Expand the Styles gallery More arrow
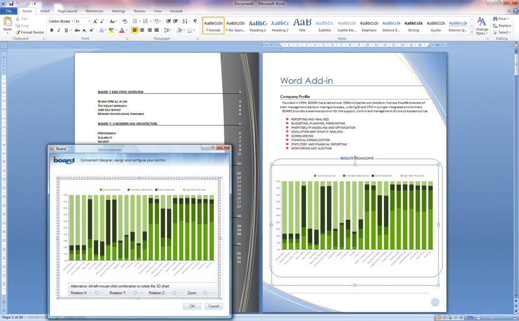 [471, 32]
